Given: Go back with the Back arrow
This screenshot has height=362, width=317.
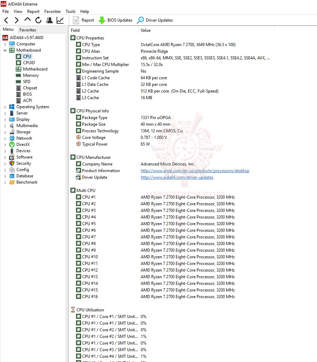Looking at the screenshot, I should (x=6, y=20).
